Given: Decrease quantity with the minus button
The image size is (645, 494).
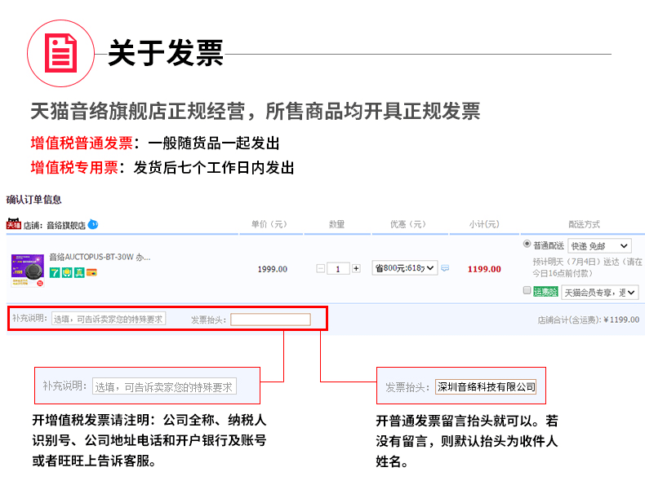Looking at the screenshot, I should tap(321, 268).
